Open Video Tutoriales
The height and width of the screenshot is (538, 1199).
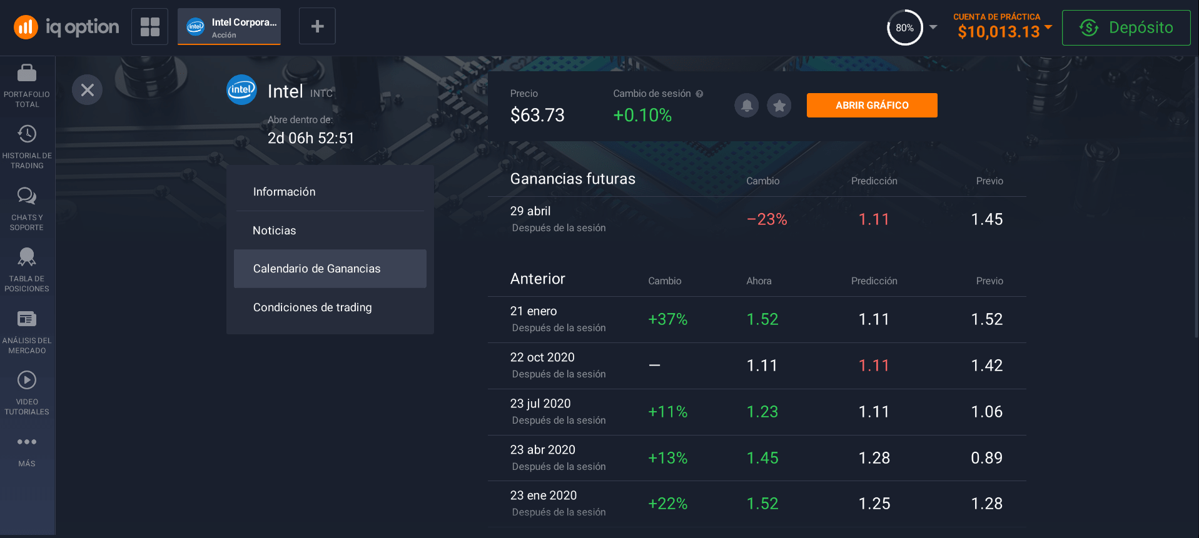(x=27, y=394)
